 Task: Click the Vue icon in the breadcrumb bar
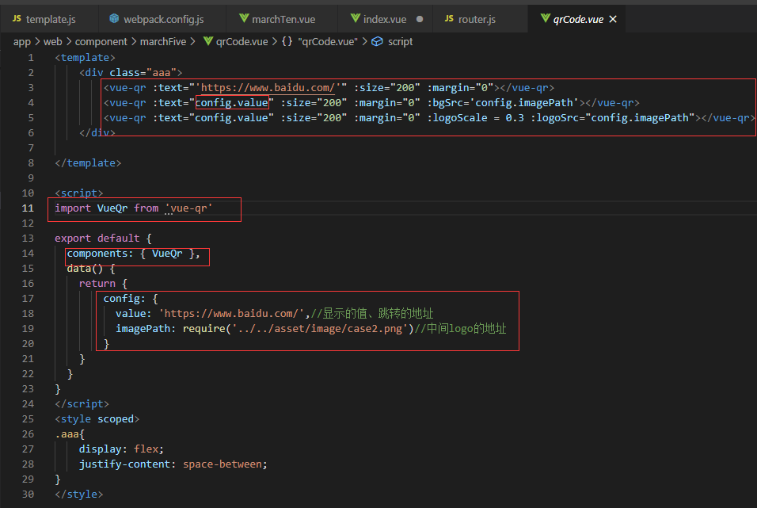click(208, 41)
